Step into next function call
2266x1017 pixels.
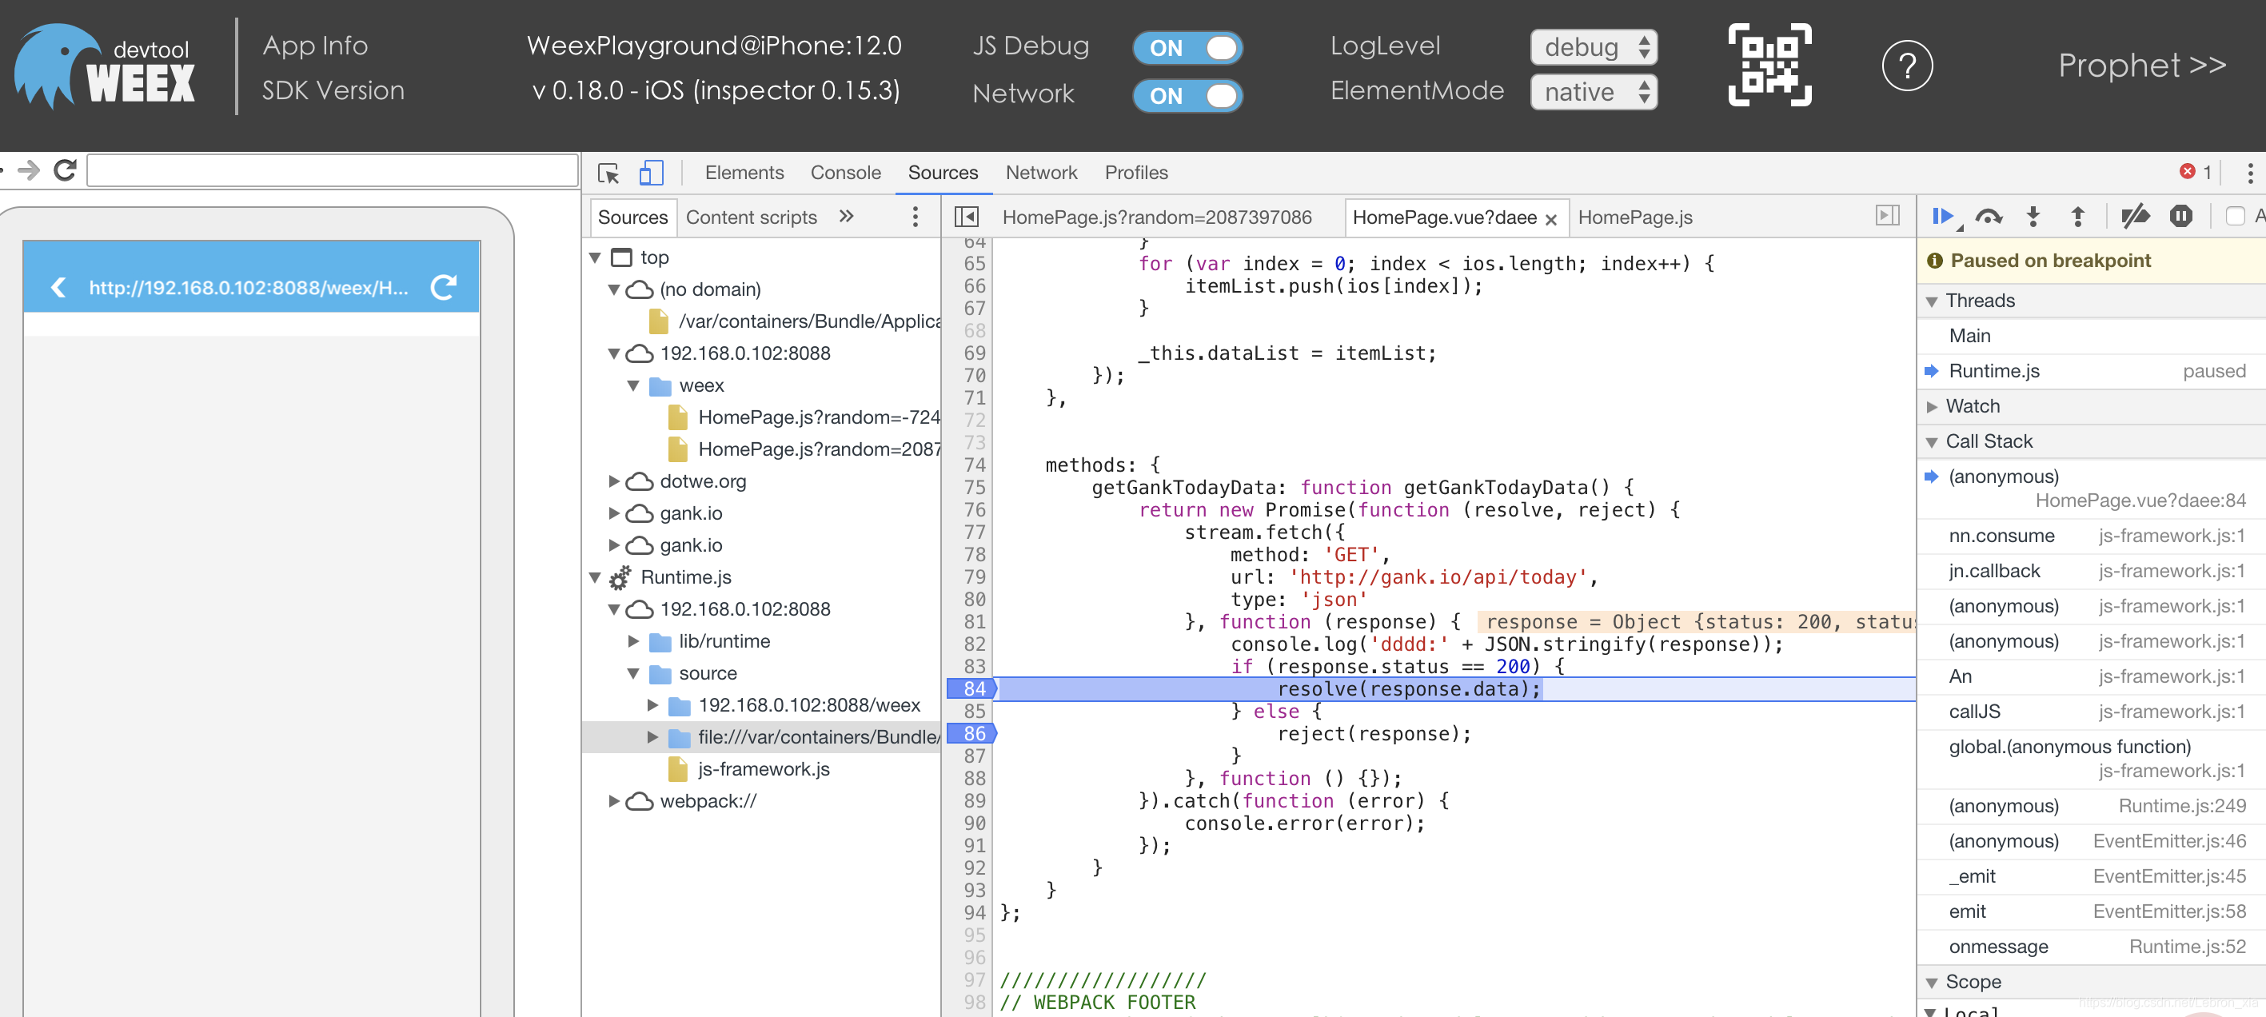(2033, 217)
